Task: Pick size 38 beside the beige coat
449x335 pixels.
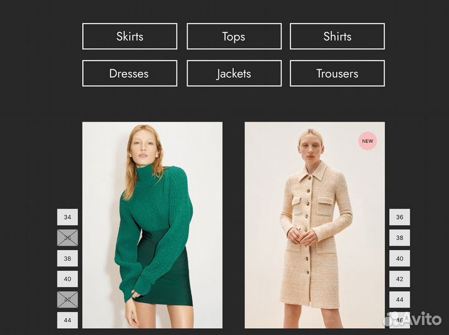Action: pos(400,238)
